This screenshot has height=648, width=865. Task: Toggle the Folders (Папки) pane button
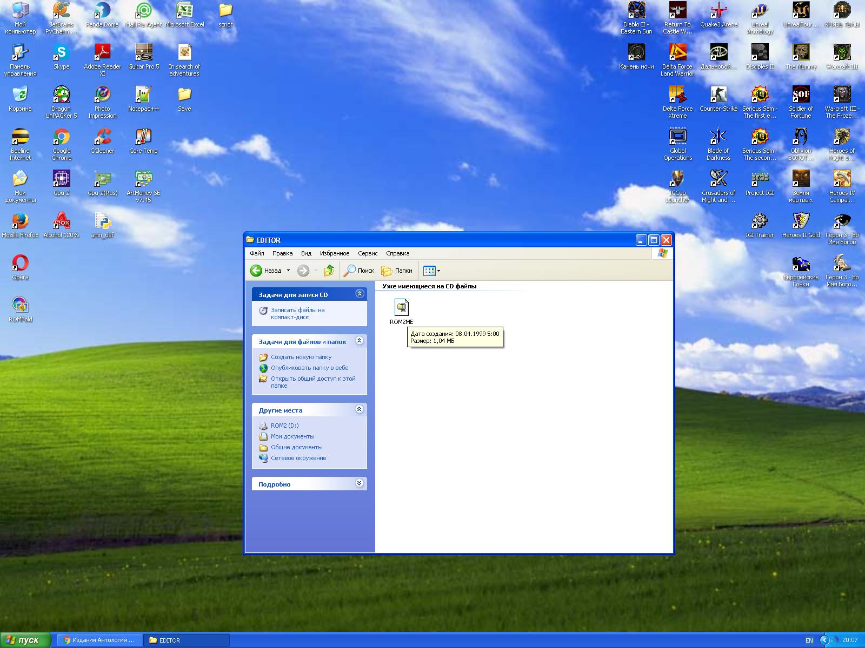click(397, 271)
